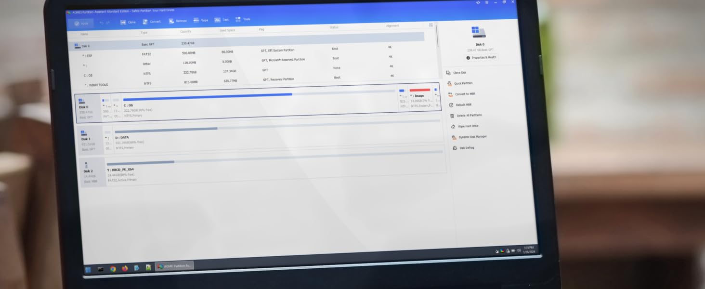Open Chrome from the taskbar

click(x=113, y=269)
